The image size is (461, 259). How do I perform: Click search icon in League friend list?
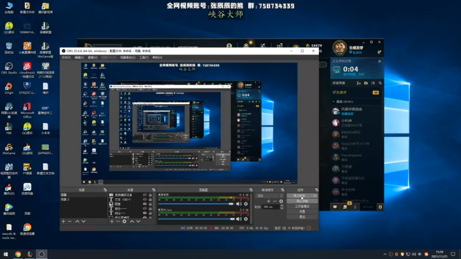380,83
